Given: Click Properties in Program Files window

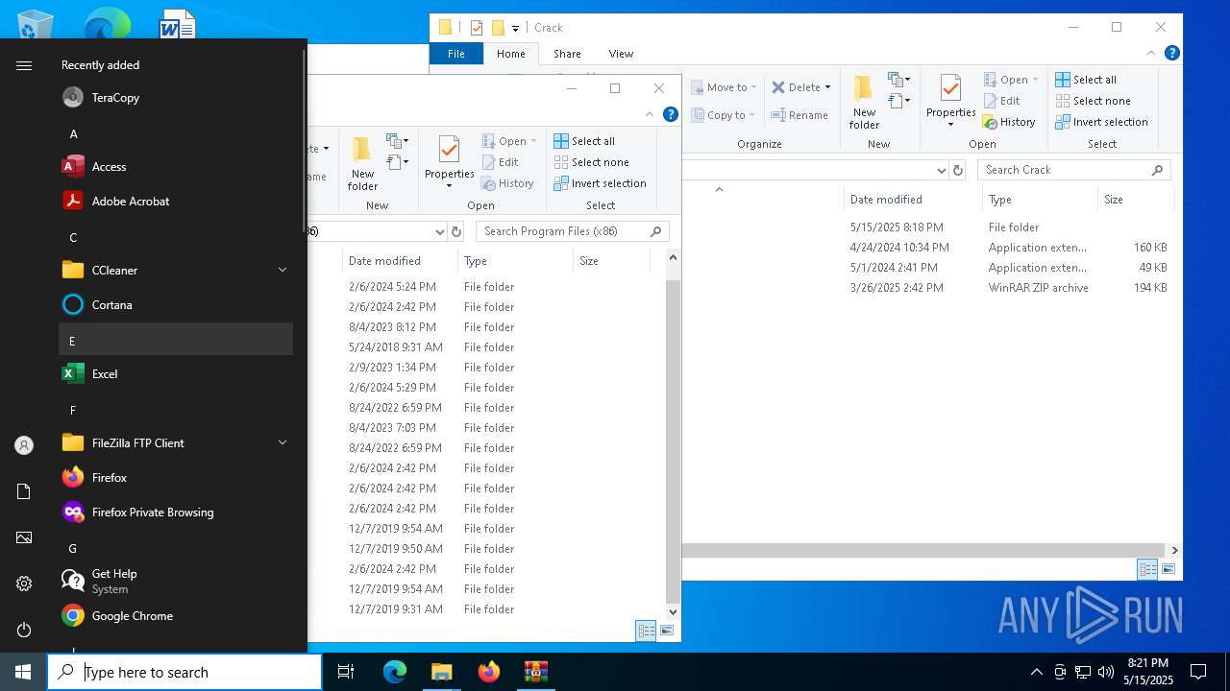Looking at the screenshot, I should point(449,161).
